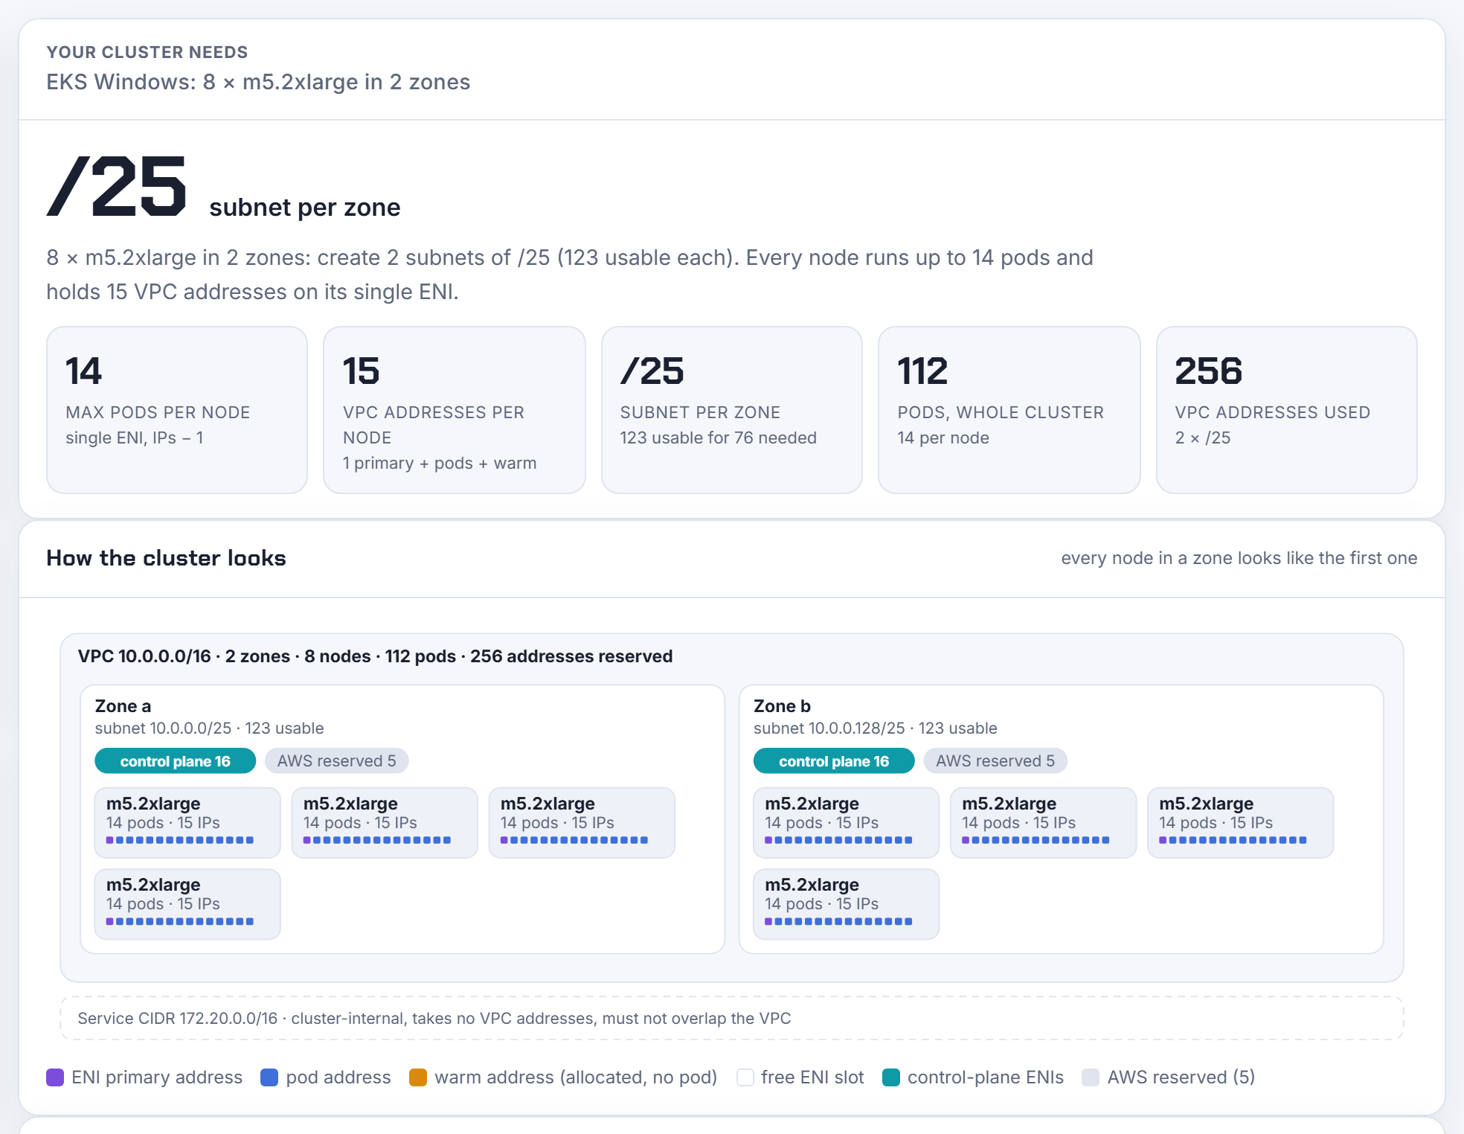
Task: Select the Subnet Per Zone /25 card
Action: (732, 410)
